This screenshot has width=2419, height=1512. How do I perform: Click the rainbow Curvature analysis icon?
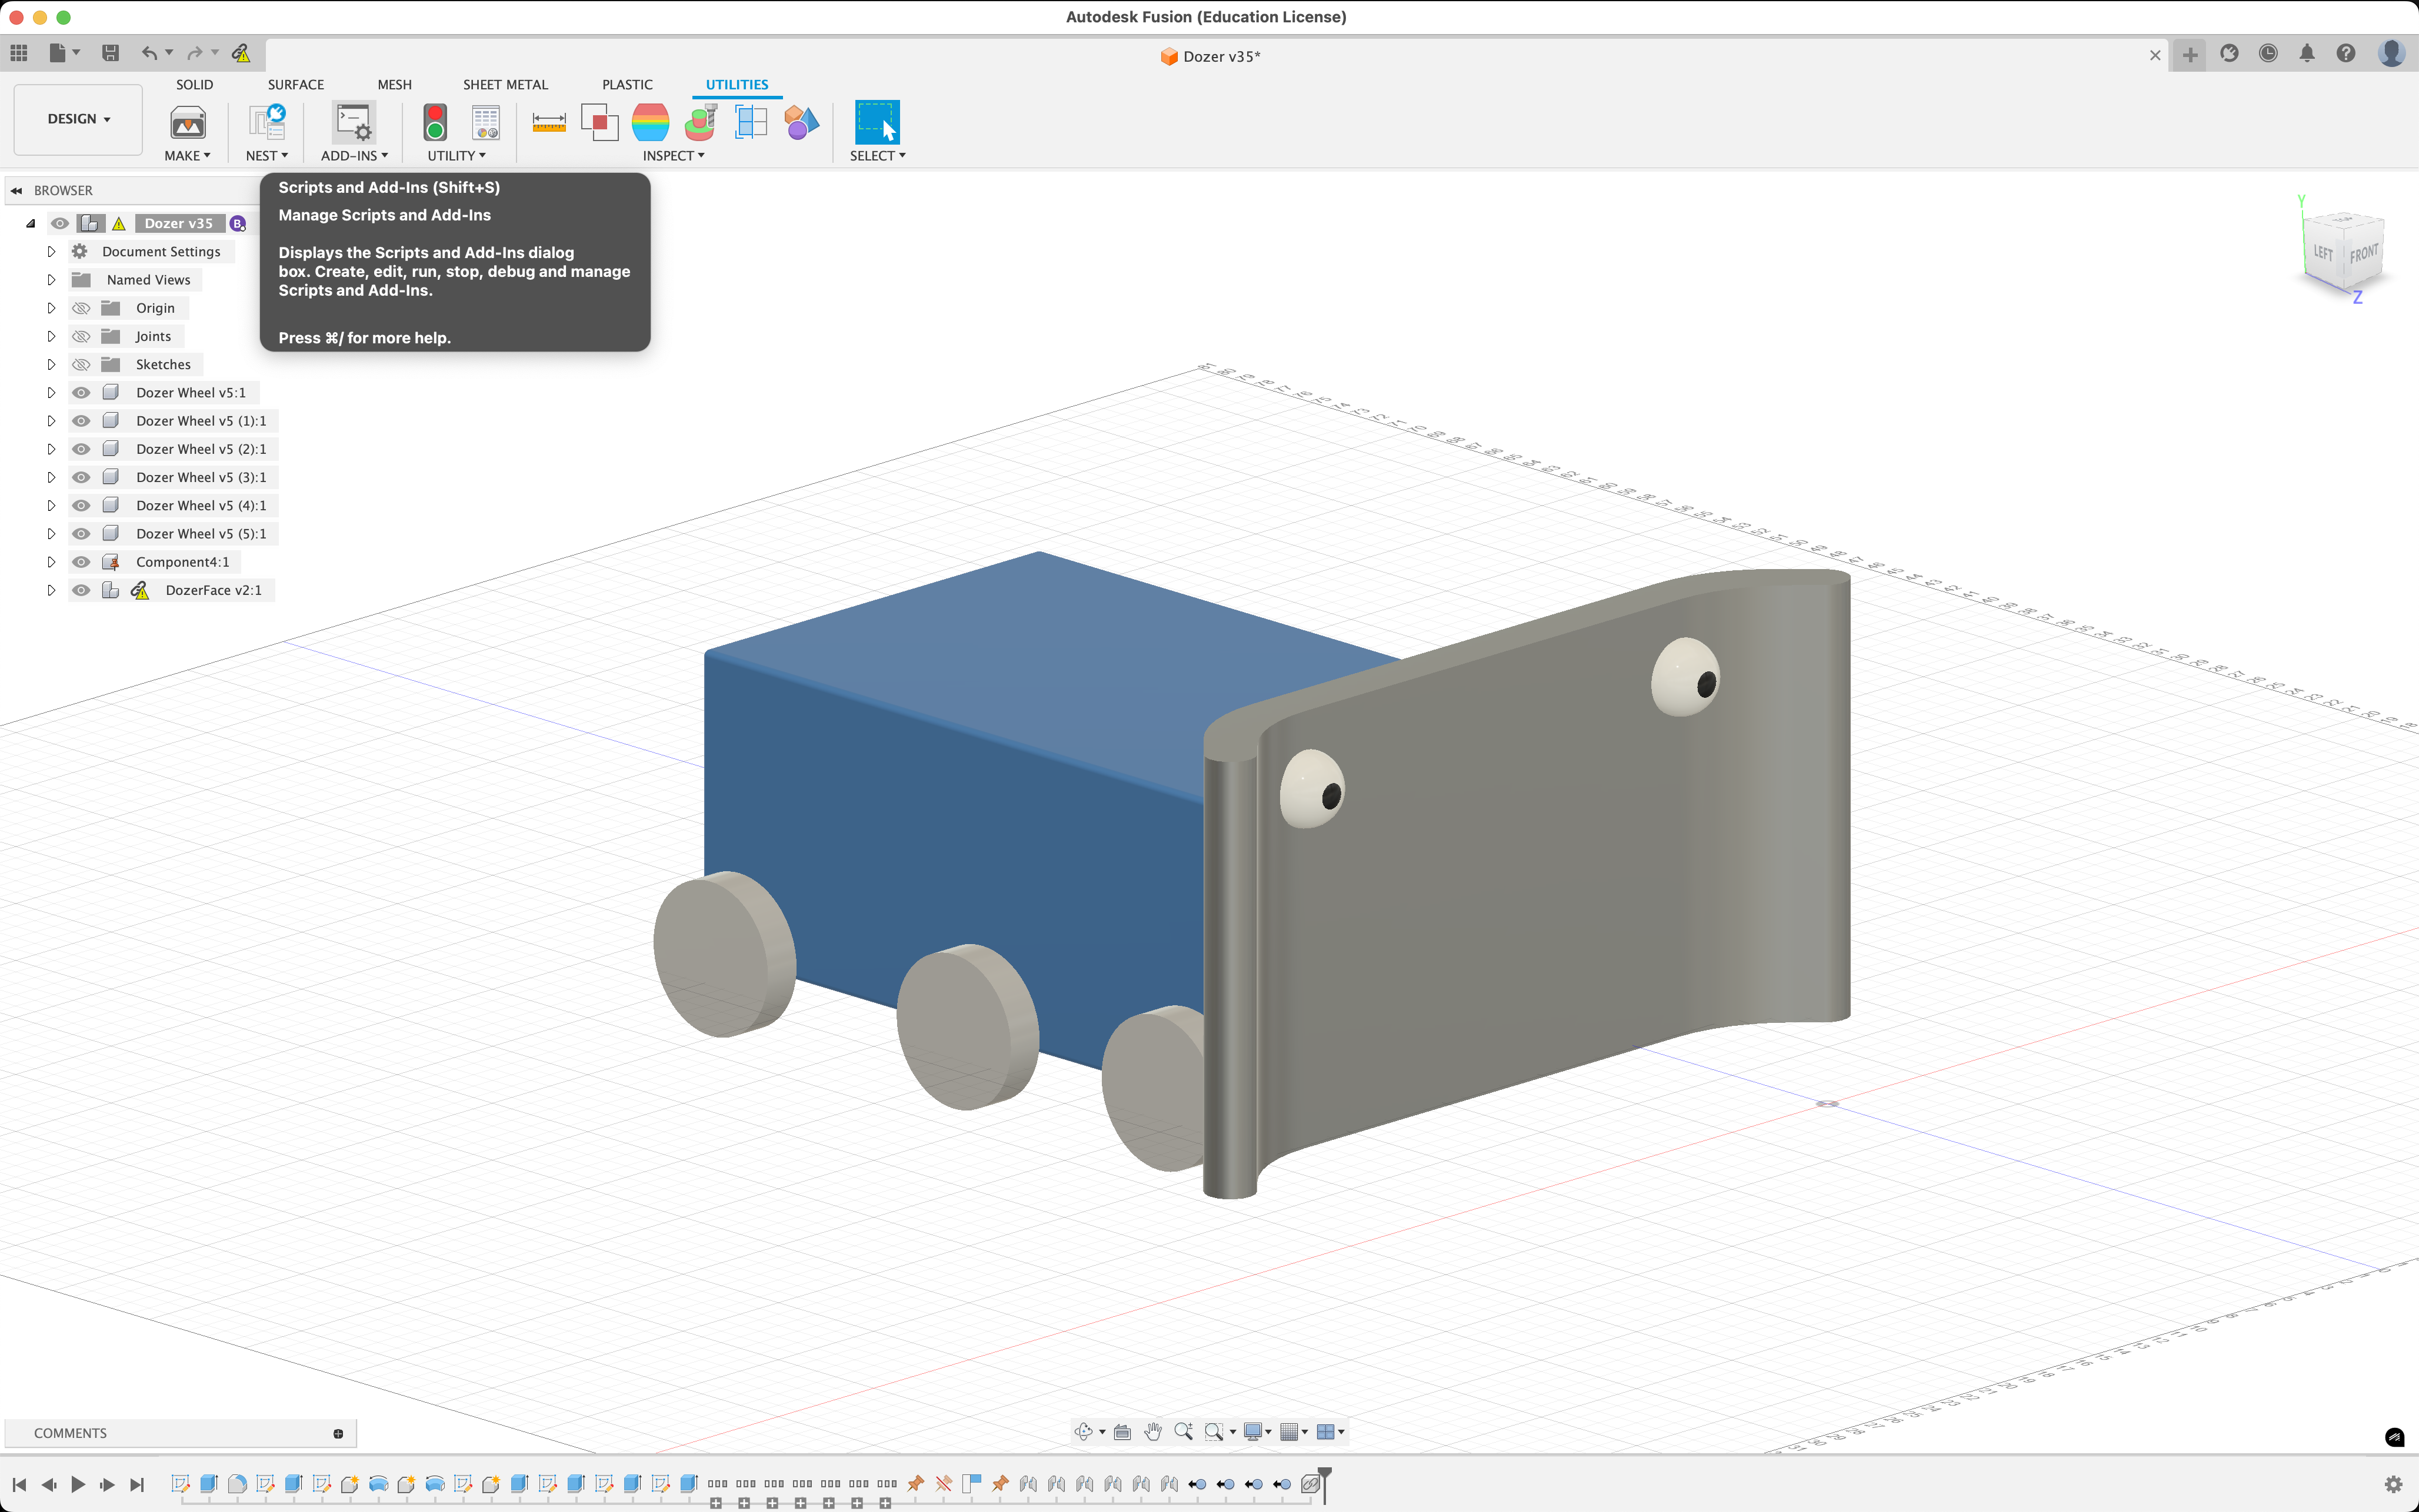(x=650, y=123)
